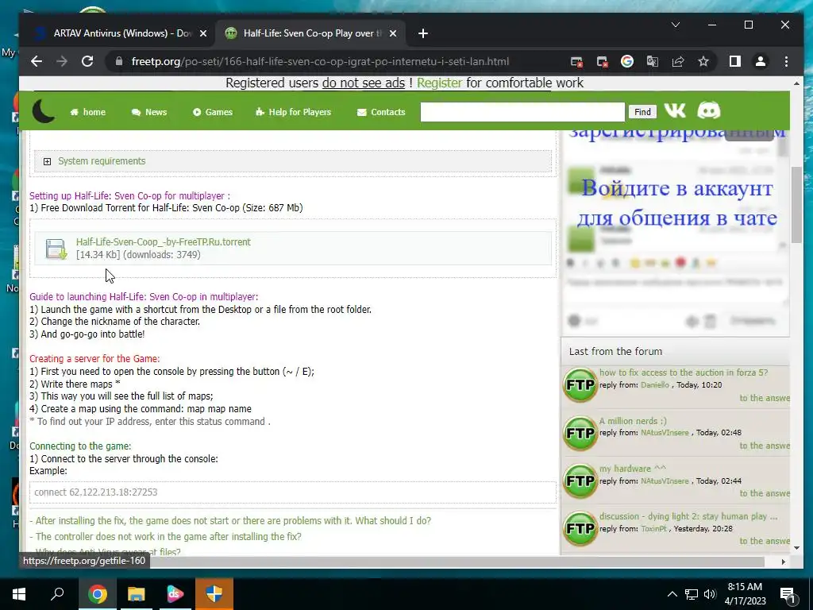Download Half-Life-Sven-Coop torrent file link

(x=164, y=241)
